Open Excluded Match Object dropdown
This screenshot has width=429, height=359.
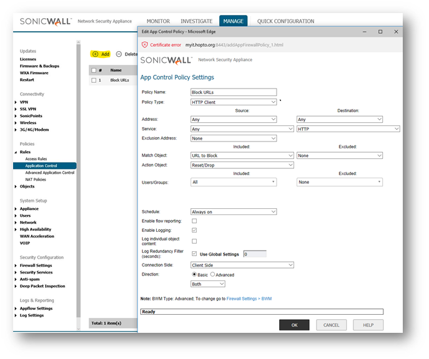coord(340,156)
